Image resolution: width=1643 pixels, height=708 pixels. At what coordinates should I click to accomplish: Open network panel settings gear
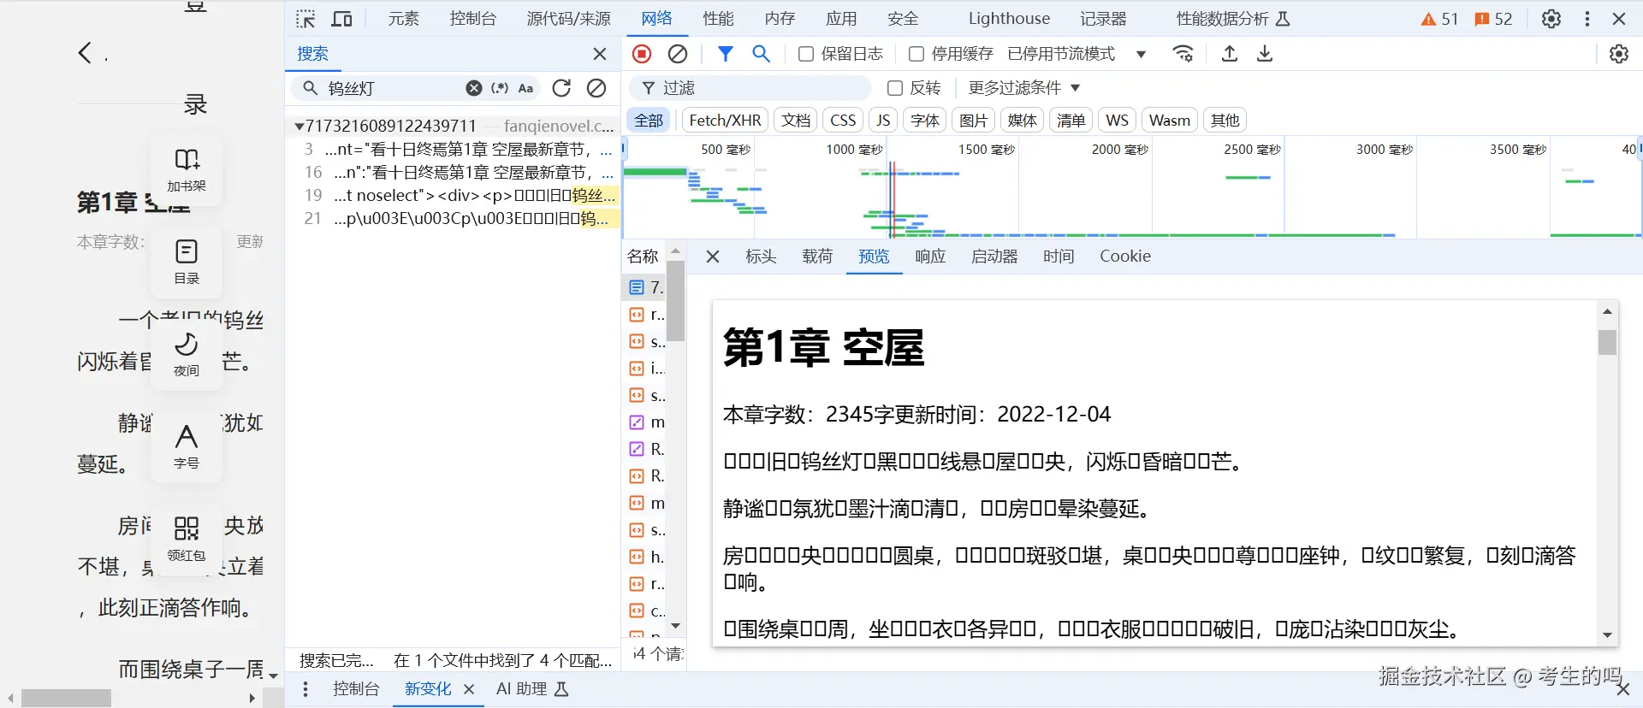(1619, 54)
